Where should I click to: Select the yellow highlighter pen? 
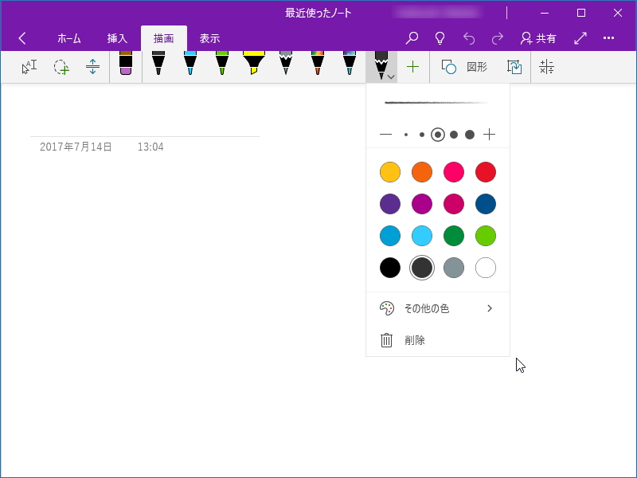[255, 66]
